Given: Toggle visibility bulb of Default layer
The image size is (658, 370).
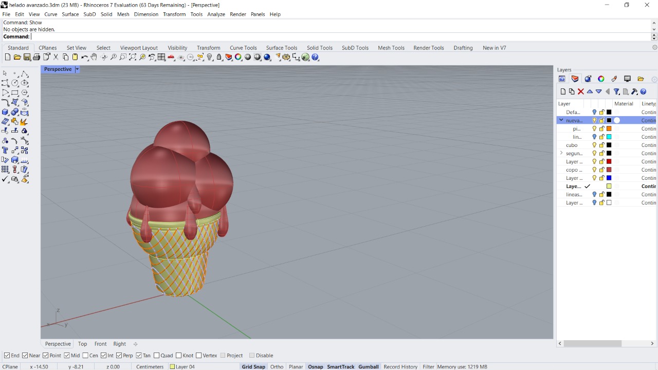Looking at the screenshot, I should [594, 112].
